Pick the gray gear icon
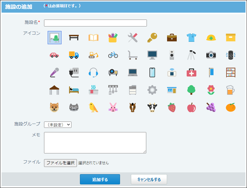Image resolution: width=247 pixels, height=188 pixels. (x=152, y=90)
